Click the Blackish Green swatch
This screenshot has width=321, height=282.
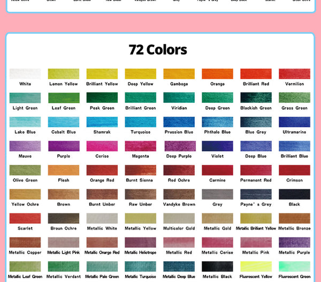pyautogui.click(x=256, y=98)
